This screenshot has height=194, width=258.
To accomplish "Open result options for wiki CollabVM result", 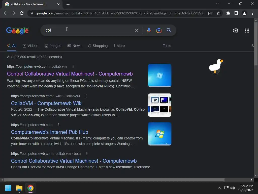I will 86,96.
